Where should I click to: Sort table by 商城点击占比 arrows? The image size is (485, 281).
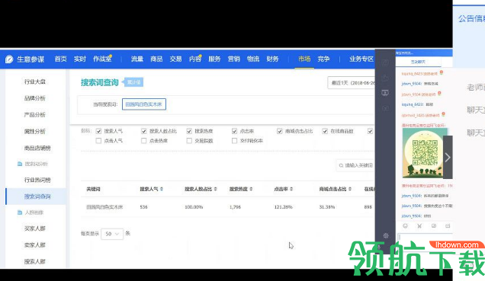coord(350,189)
